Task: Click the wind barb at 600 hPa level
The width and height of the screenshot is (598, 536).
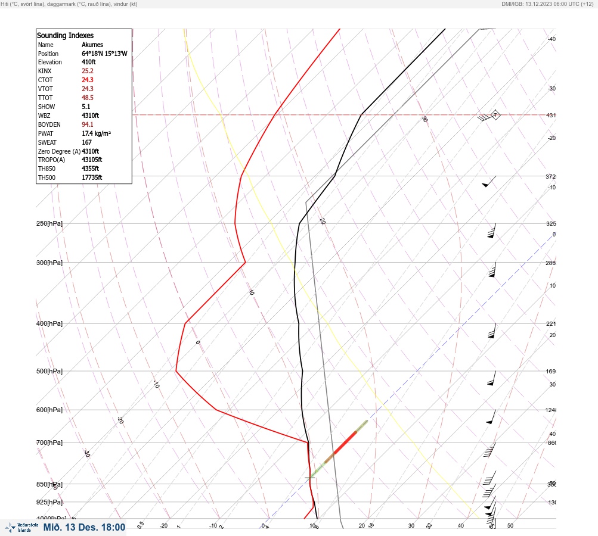Action: click(x=491, y=417)
